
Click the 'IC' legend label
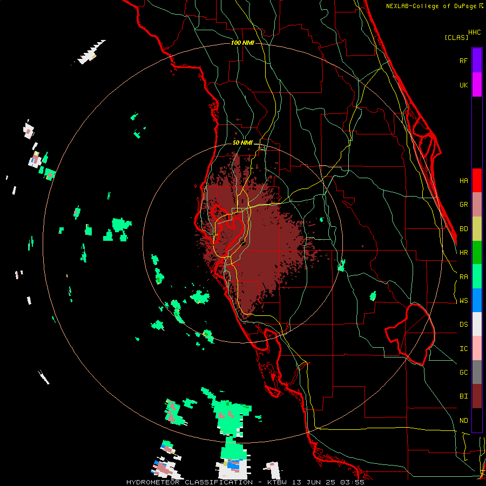click(x=463, y=349)
